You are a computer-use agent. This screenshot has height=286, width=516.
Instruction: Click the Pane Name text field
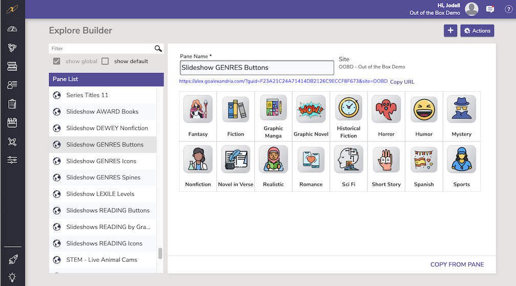click(x=257, y=68)
